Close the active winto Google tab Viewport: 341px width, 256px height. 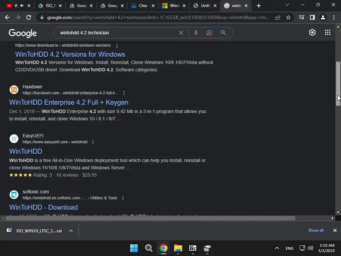[x=246, y=6]
